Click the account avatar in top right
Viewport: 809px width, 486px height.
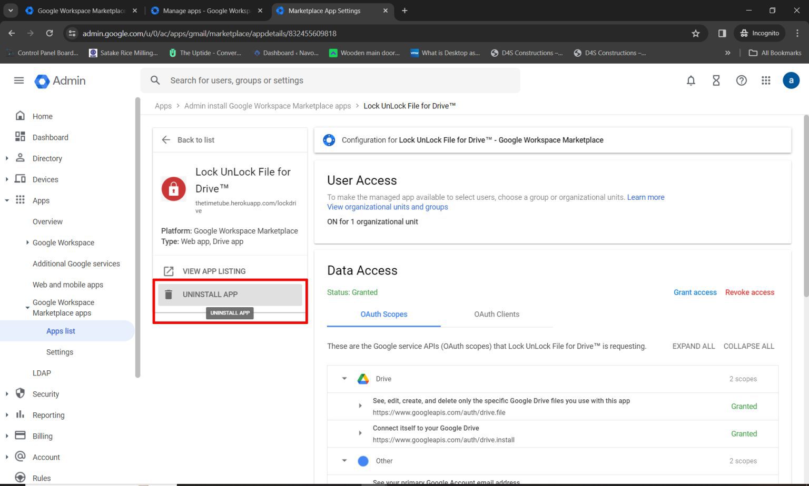click(791, 80)
